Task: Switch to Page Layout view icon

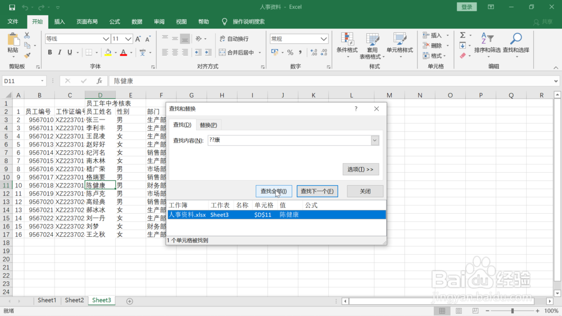Action: 459,310
